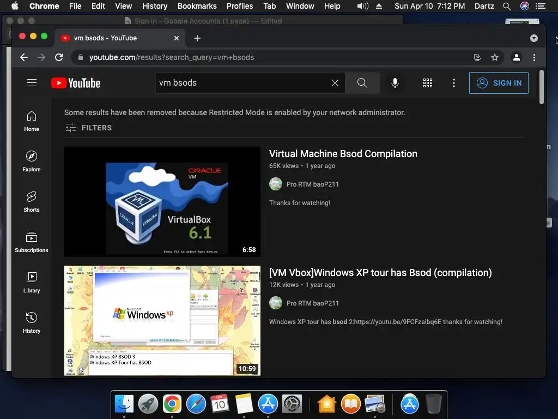Open '[VM Vbox]Windows XP tour has Bsod' title
Viewport: 558px width, 419px height.
tap(380, 273)
